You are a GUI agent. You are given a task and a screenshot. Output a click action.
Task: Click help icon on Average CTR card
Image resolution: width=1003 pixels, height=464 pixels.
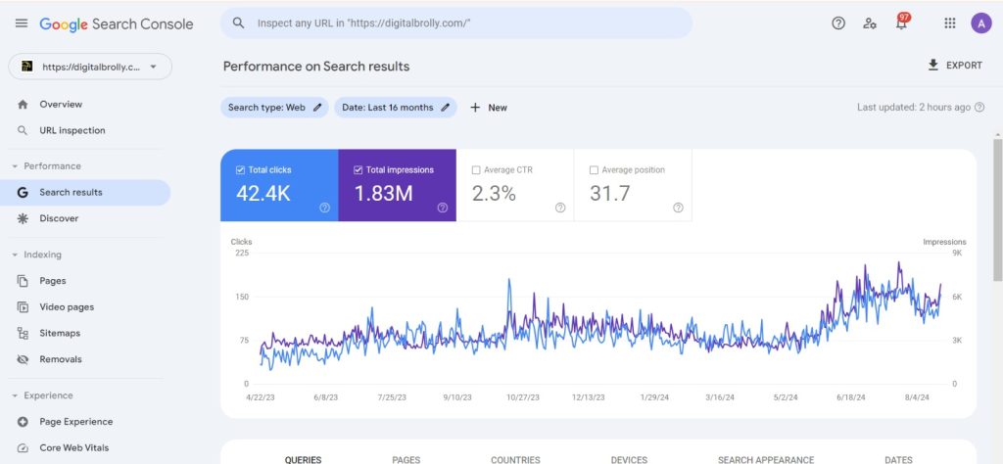pyautogui.click(x=560, y=208)
